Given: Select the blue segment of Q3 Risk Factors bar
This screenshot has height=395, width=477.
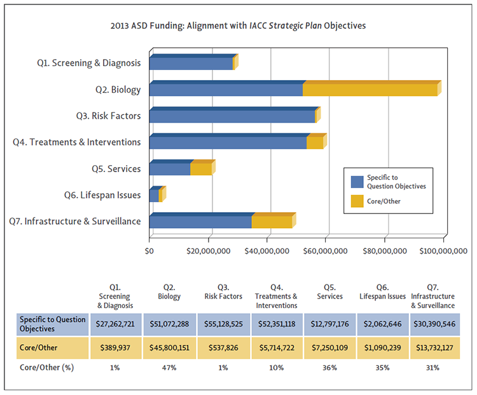Looking at the screenshot, I should (x=232, y=116).
